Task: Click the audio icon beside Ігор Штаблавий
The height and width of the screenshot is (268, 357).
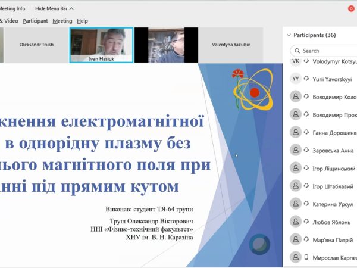Action: [307, 186]
